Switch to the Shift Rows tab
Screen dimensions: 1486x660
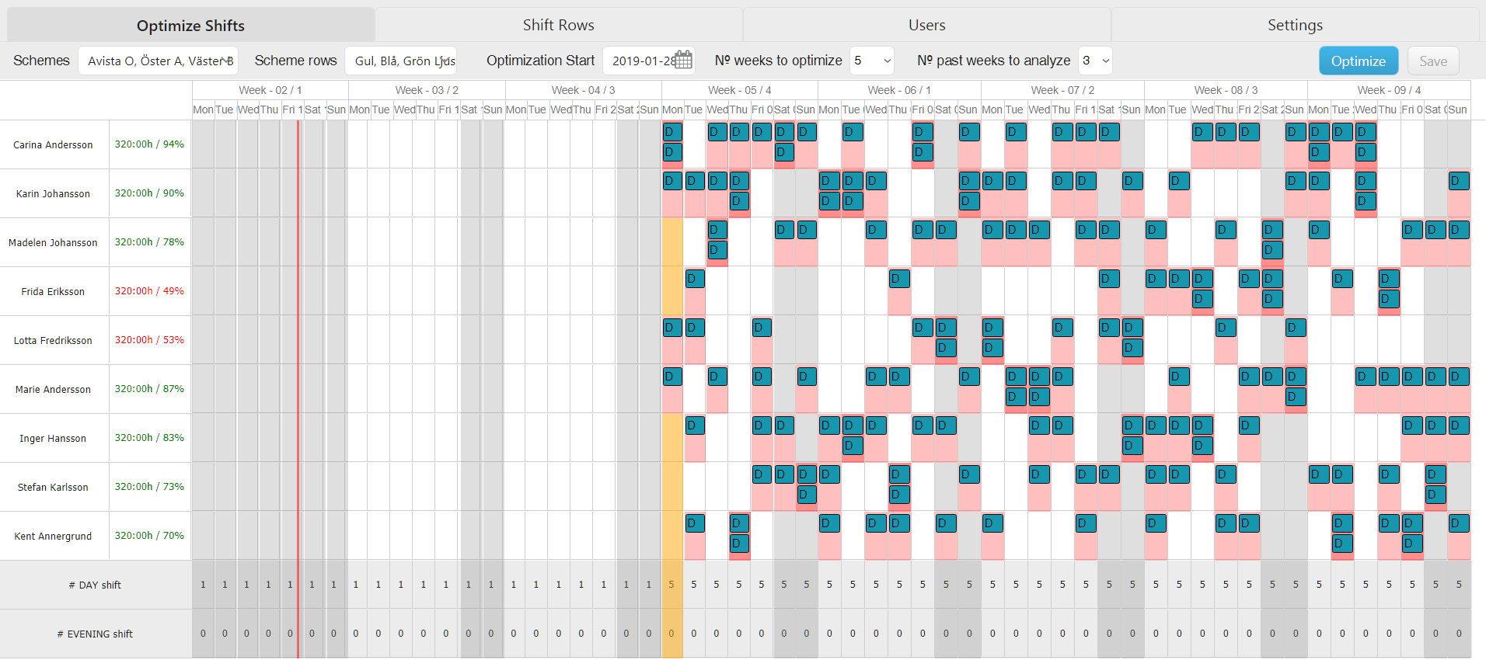[x=558, y=25]
